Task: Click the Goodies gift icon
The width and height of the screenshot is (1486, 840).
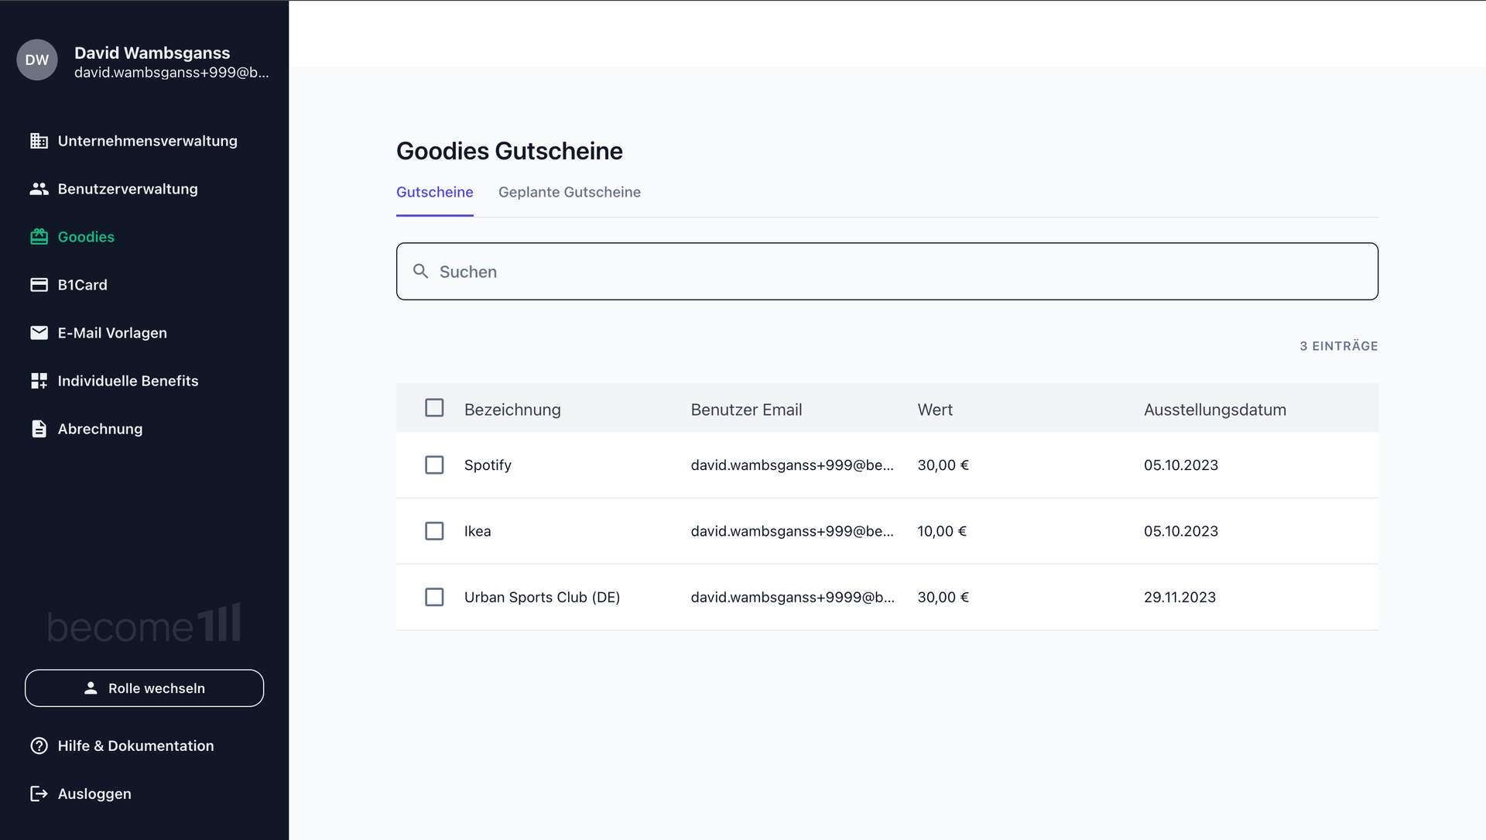Action: tap(39, 237)
